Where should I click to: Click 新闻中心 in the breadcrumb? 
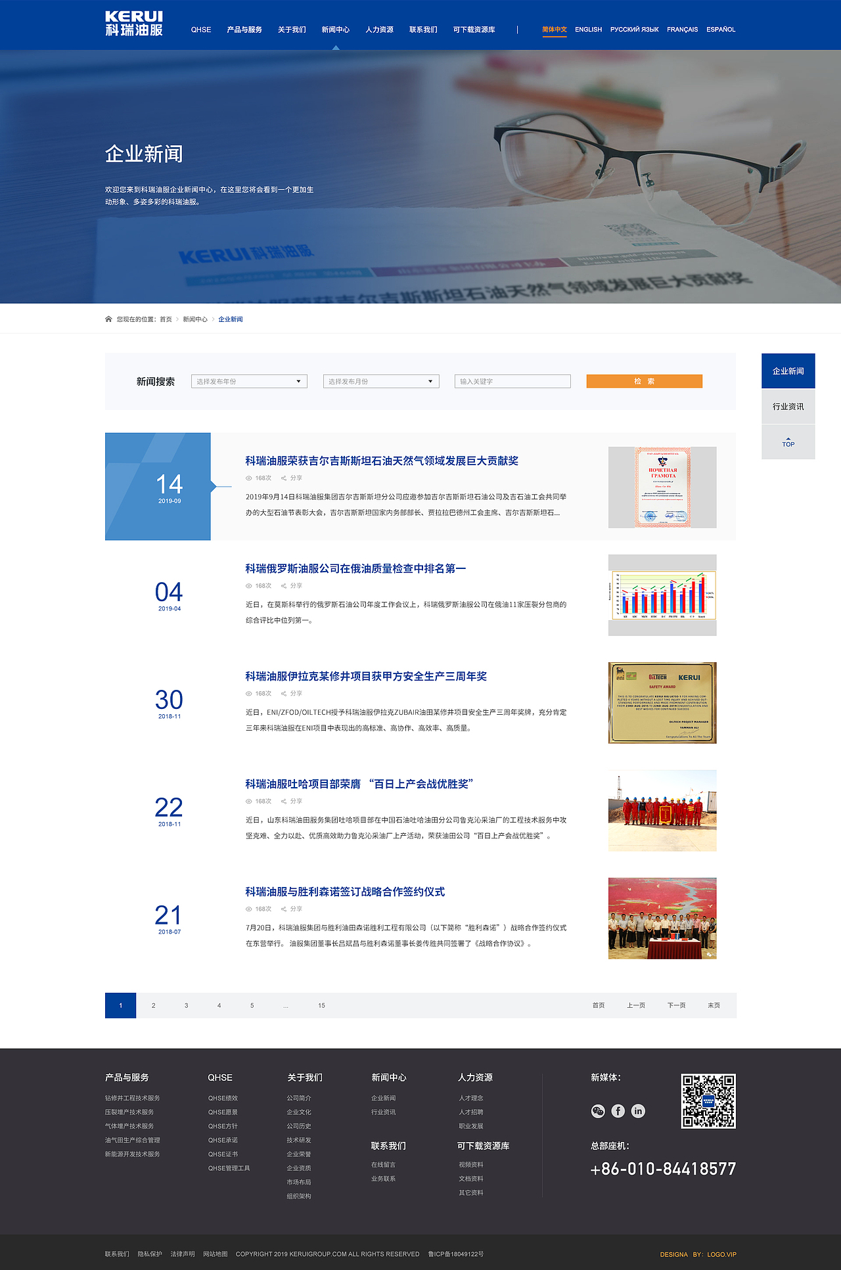195,319
